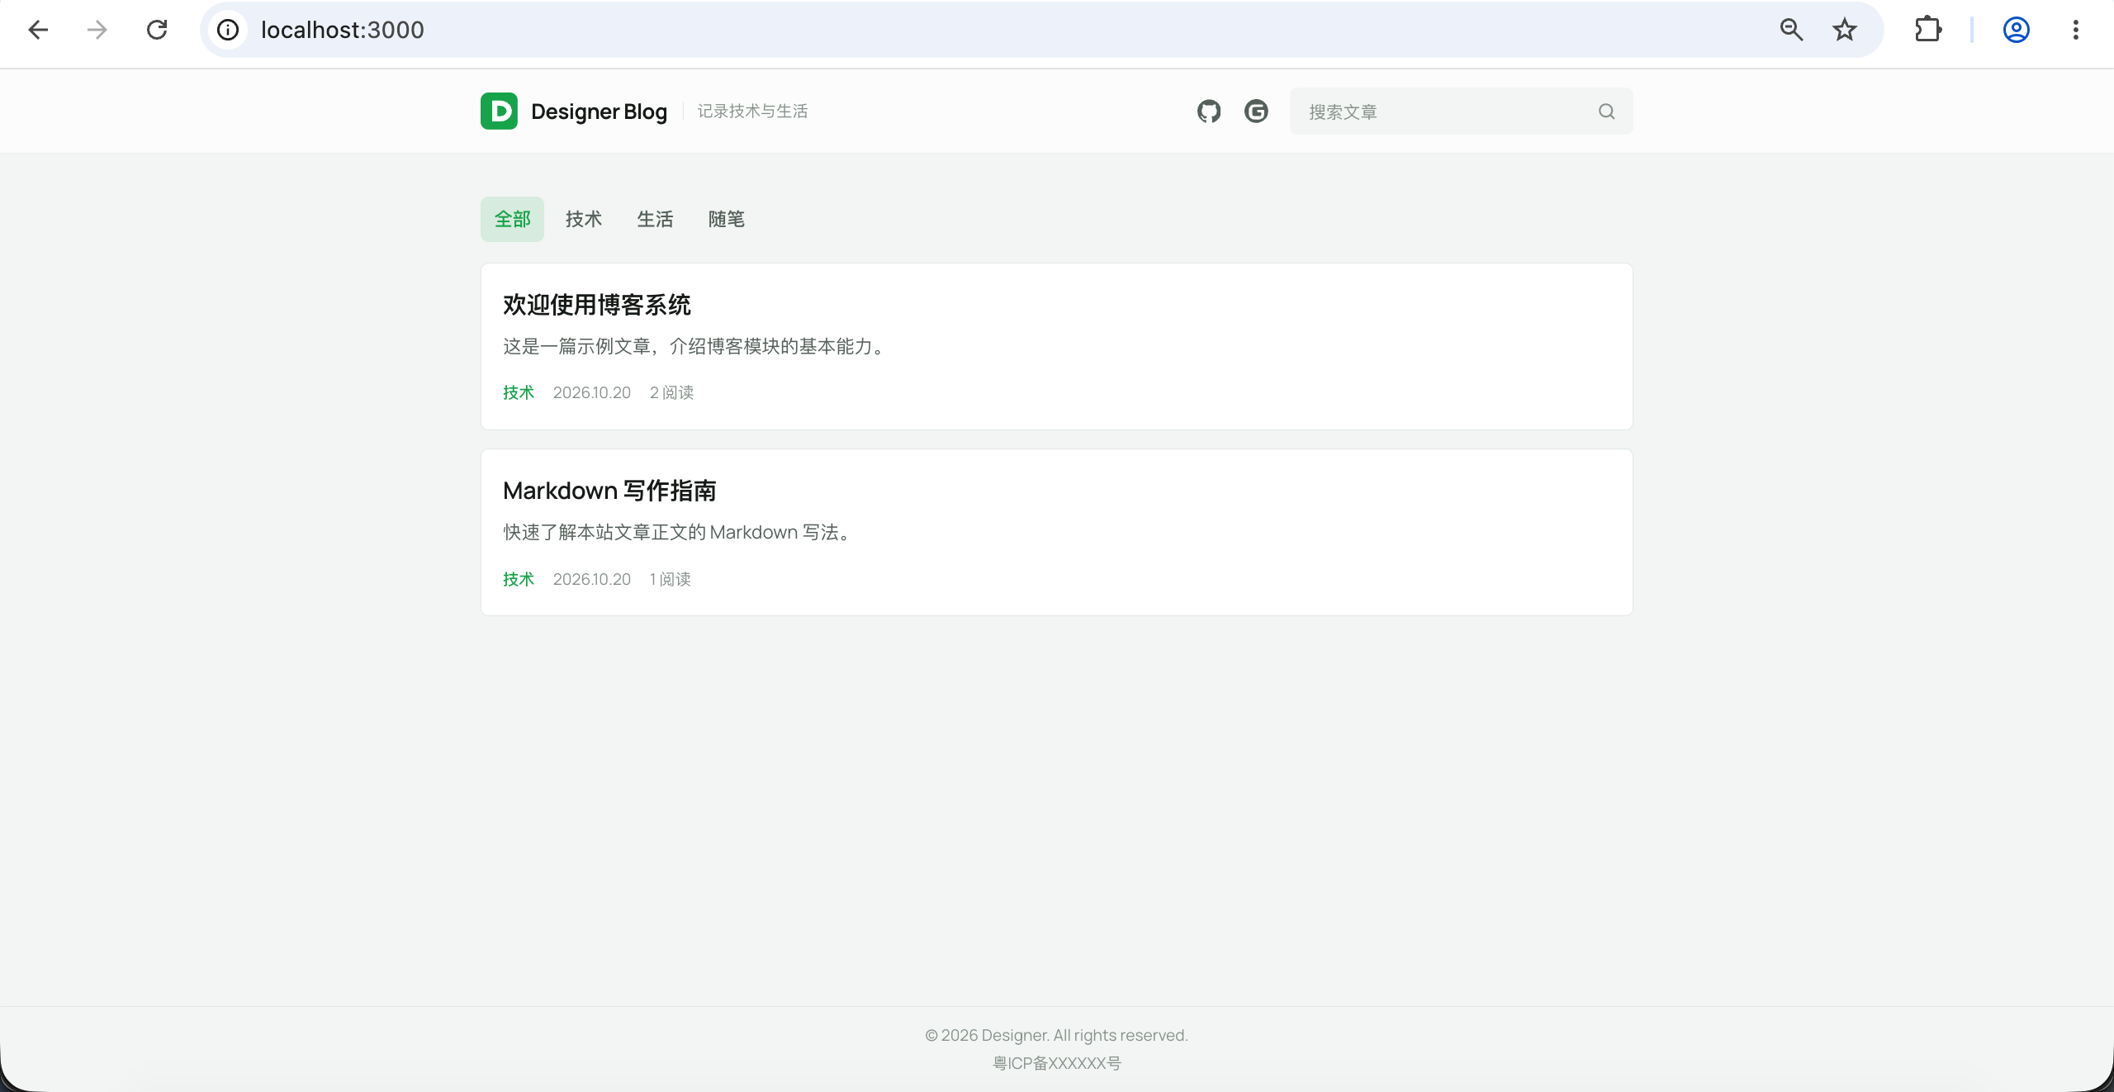
Task: Click the © 2026 Designer copyright text
Action: 1056,1035
